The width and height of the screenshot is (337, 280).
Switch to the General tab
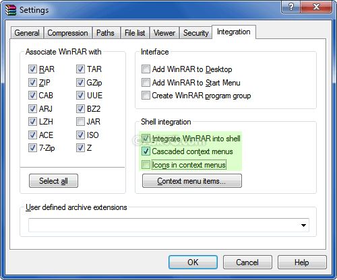27,33
